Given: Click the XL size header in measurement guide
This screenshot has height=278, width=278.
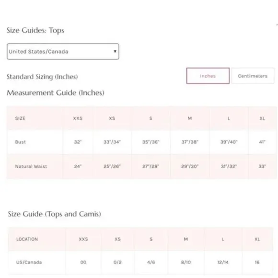Looking at the screenshot, I should [x=262, y=118].
